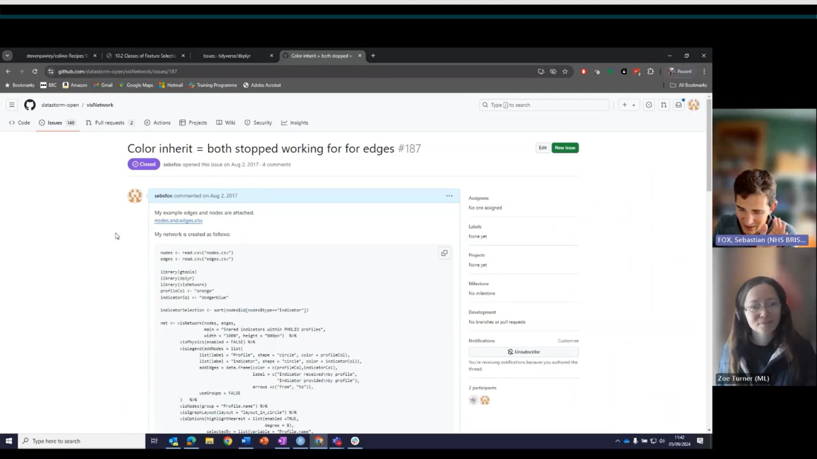
Task: Open Microsoft Teams from the taskbar
Action: [x=337, y=441]
